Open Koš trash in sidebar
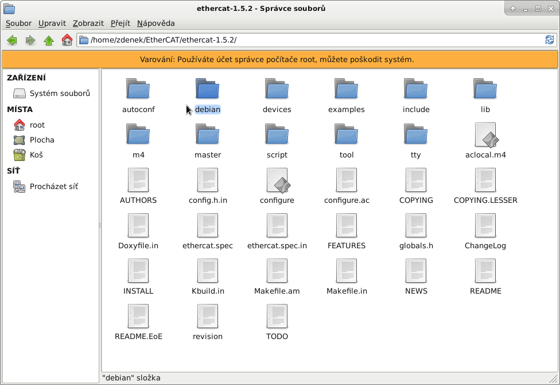The image size is (560, 385). tap(36, 155)
